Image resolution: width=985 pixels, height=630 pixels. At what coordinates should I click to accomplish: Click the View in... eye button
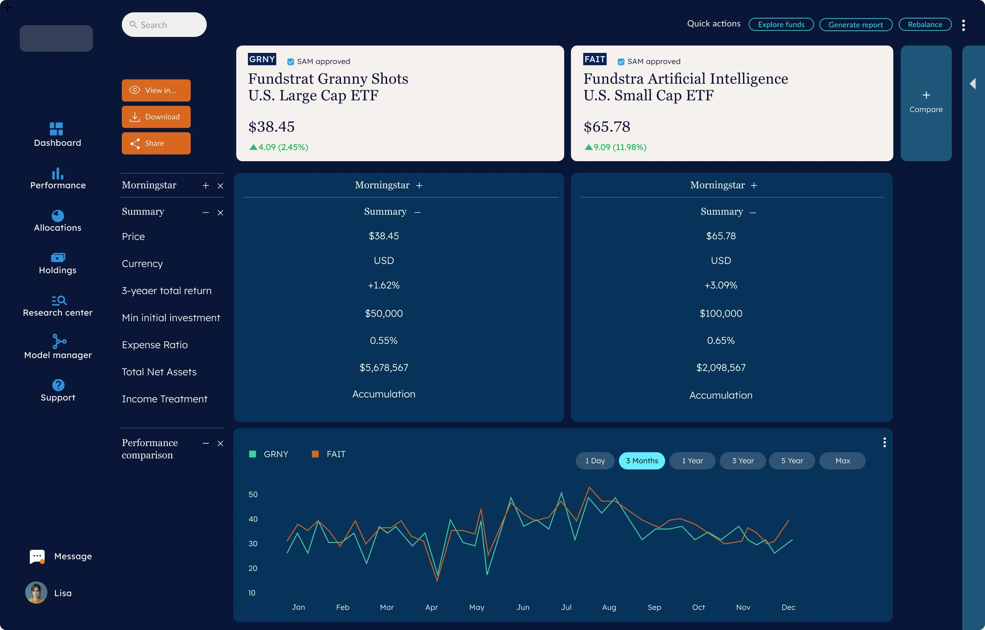(156, 90)
